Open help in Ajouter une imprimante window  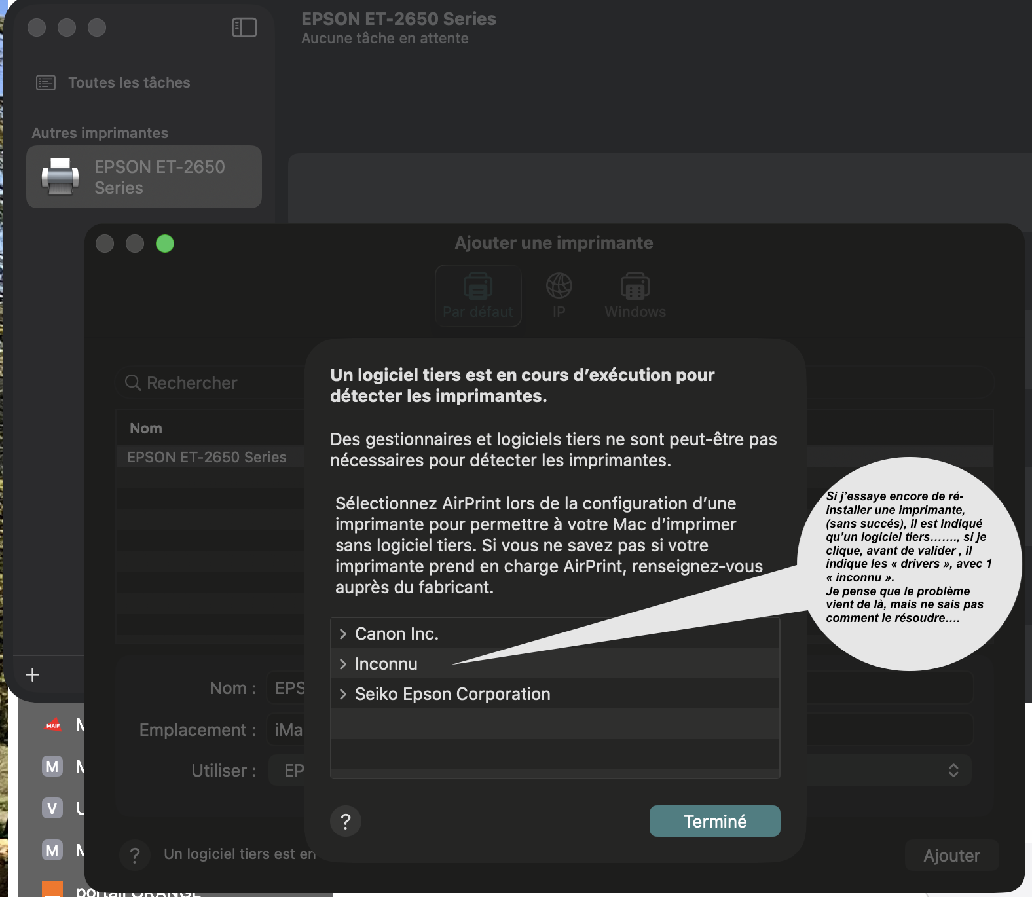135,855
